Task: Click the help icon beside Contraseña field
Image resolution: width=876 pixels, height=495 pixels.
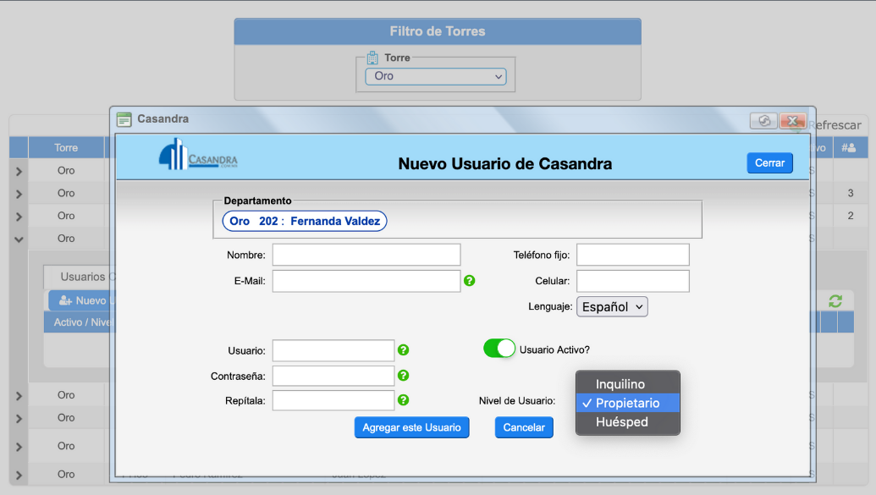Action: [404, 375]
